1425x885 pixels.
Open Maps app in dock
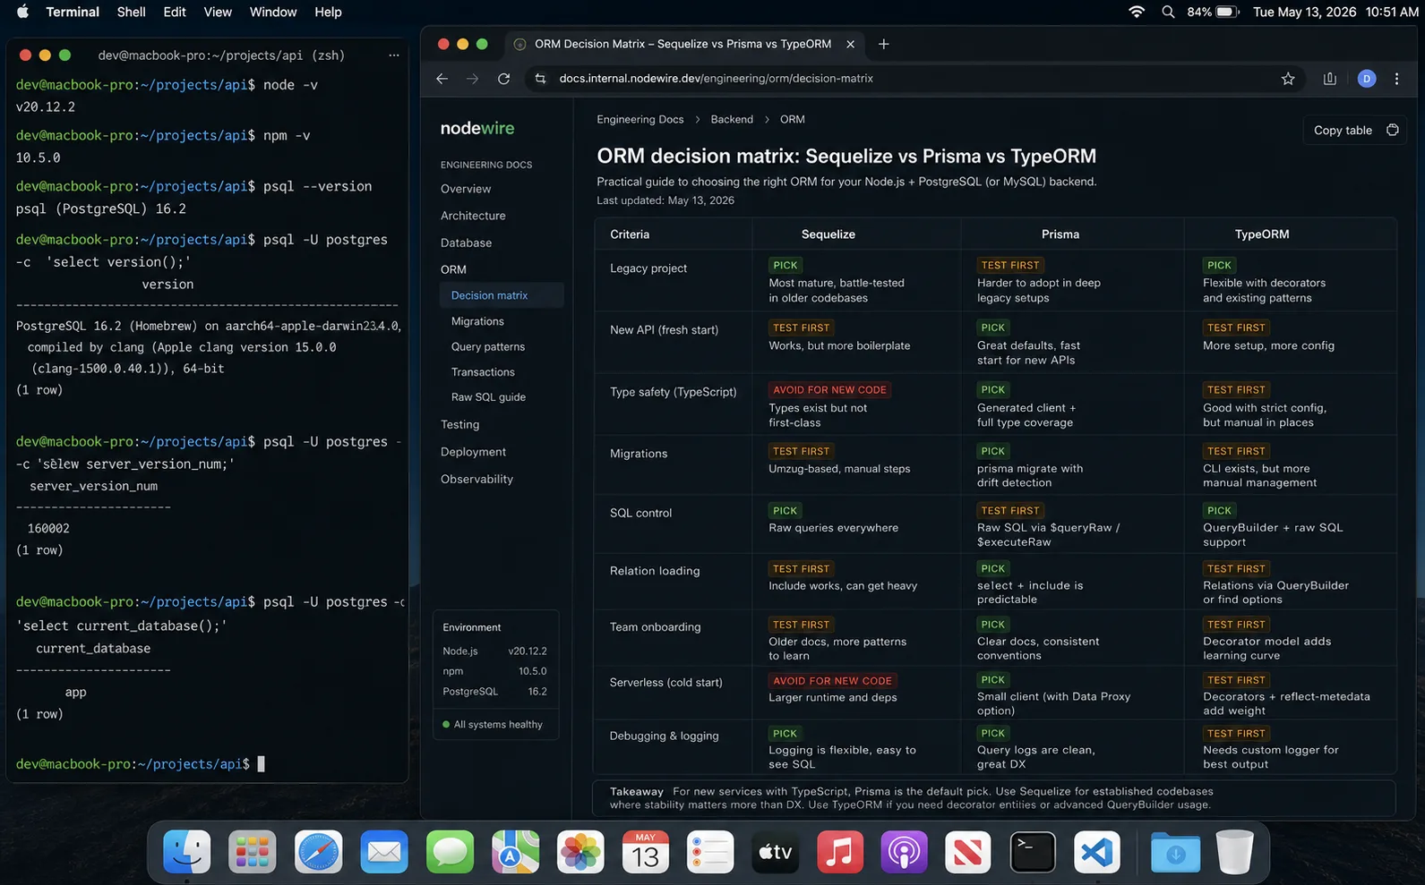(515, 851)
